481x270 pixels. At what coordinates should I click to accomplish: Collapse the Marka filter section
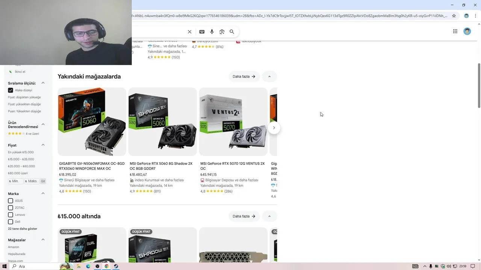(43, 193)
